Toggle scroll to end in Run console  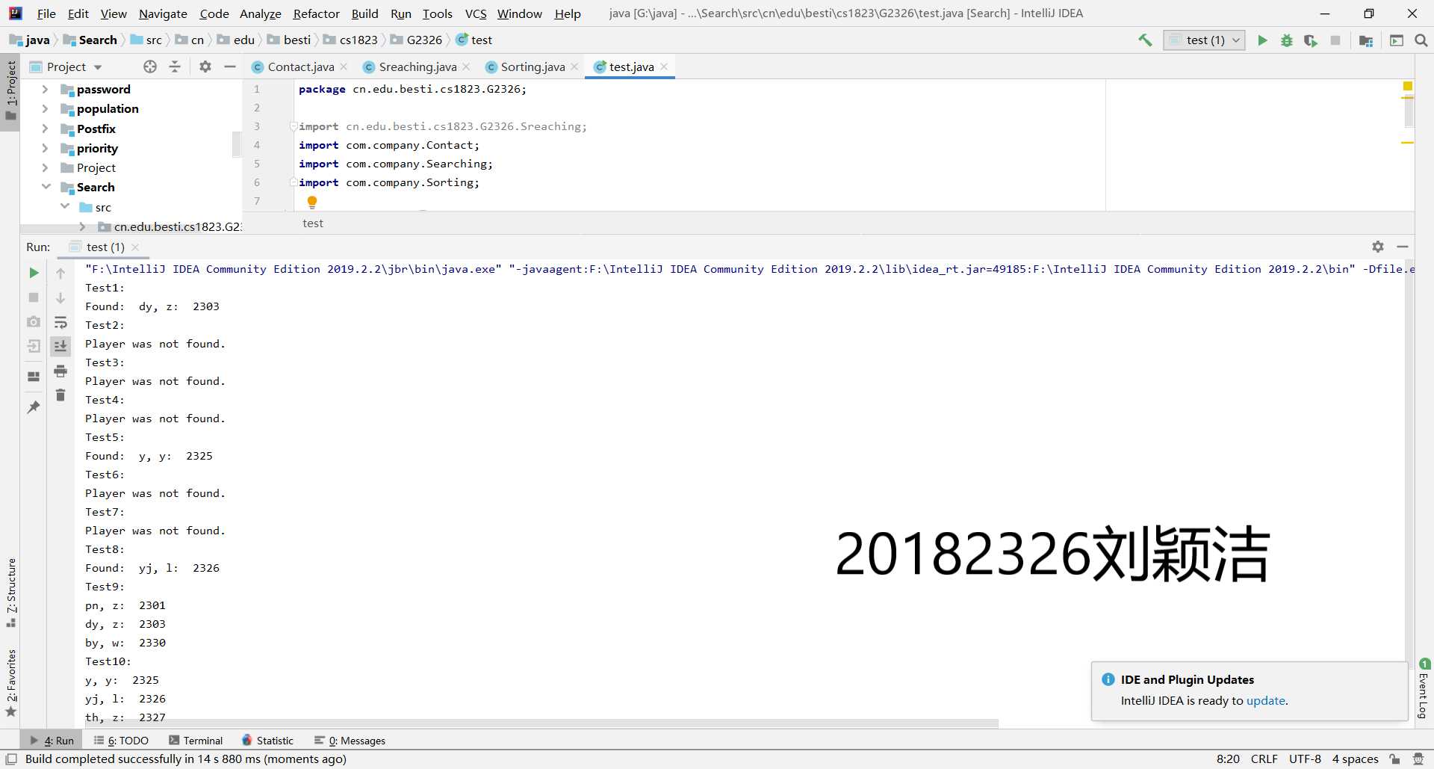coord(60,346)
